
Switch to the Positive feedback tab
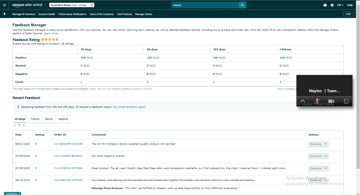coord(35,119)
